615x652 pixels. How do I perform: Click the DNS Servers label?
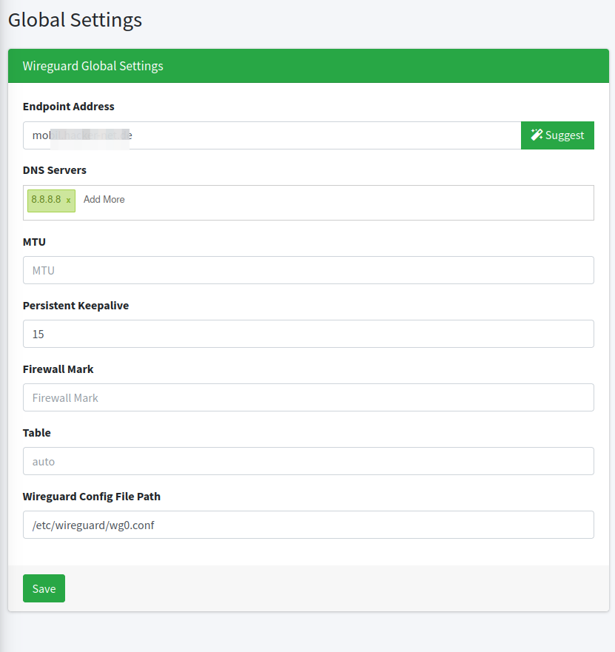55,170
